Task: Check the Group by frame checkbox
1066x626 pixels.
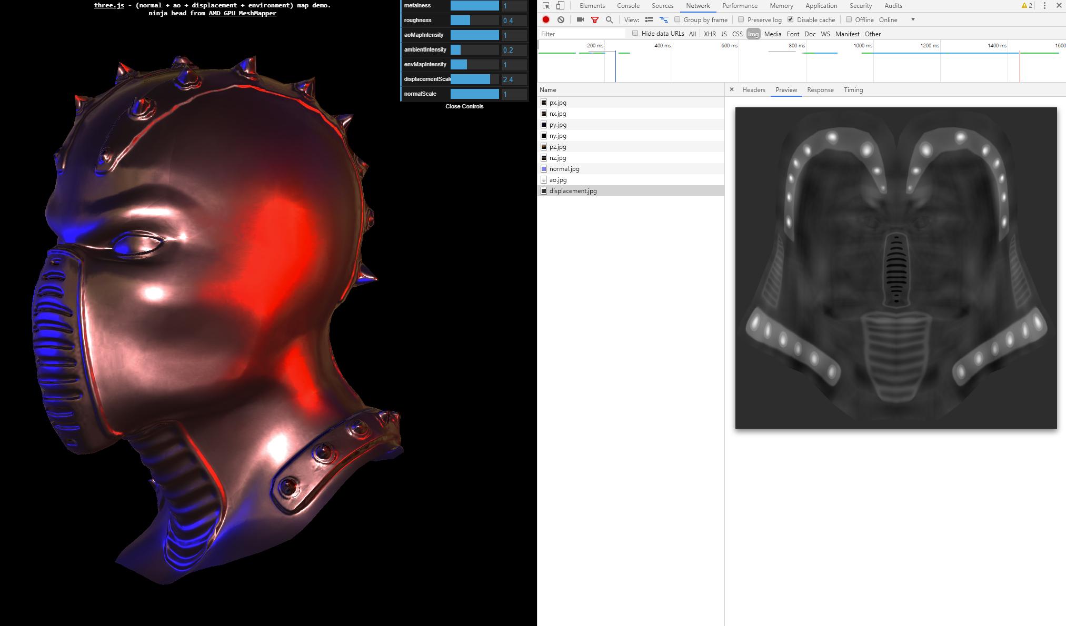Action: pyautogui.click(x=678, y=19)
